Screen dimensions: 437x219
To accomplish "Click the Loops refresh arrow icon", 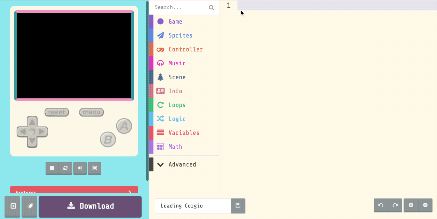I will (160, 105).
